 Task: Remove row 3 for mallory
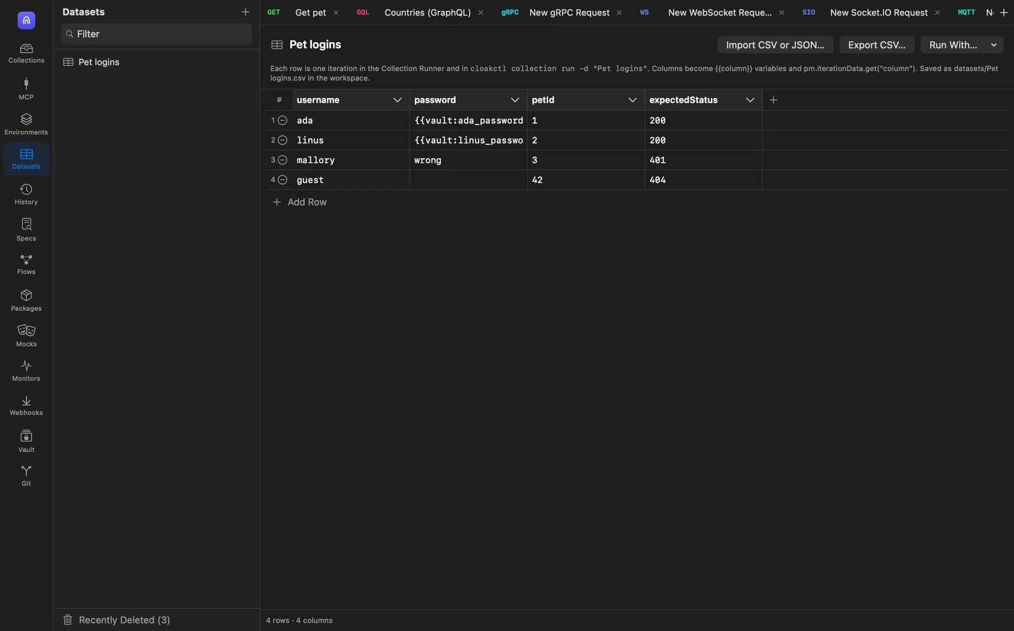pos(283,160)
